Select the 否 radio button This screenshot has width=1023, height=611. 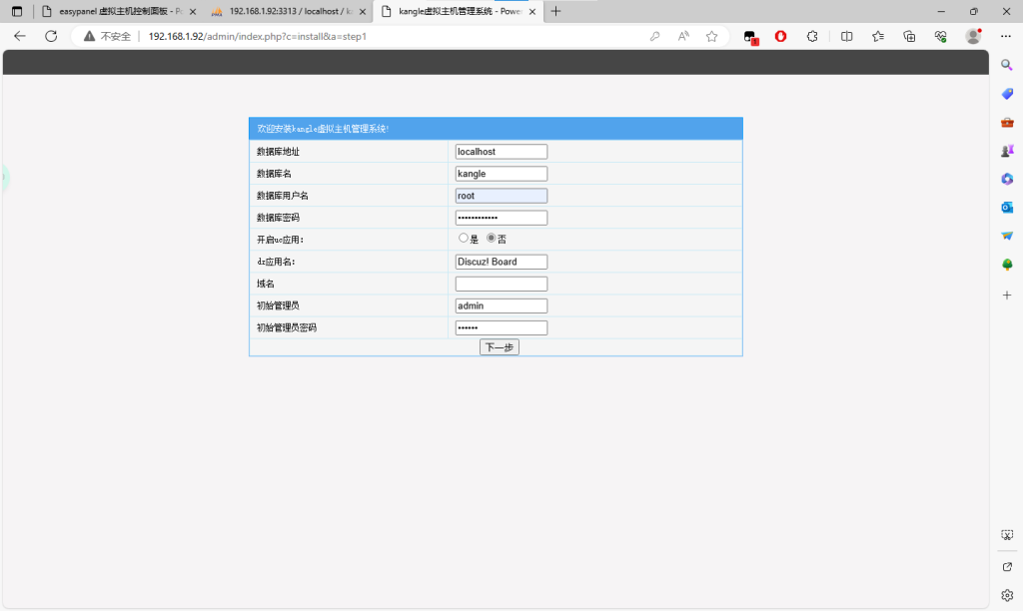click(x=490, y=238)
